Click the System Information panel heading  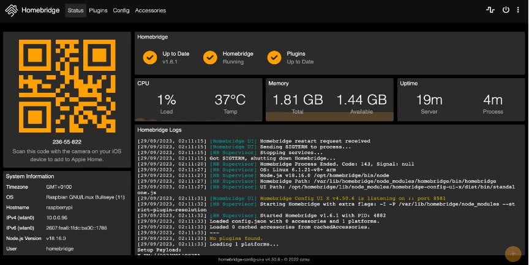(30, 176)
